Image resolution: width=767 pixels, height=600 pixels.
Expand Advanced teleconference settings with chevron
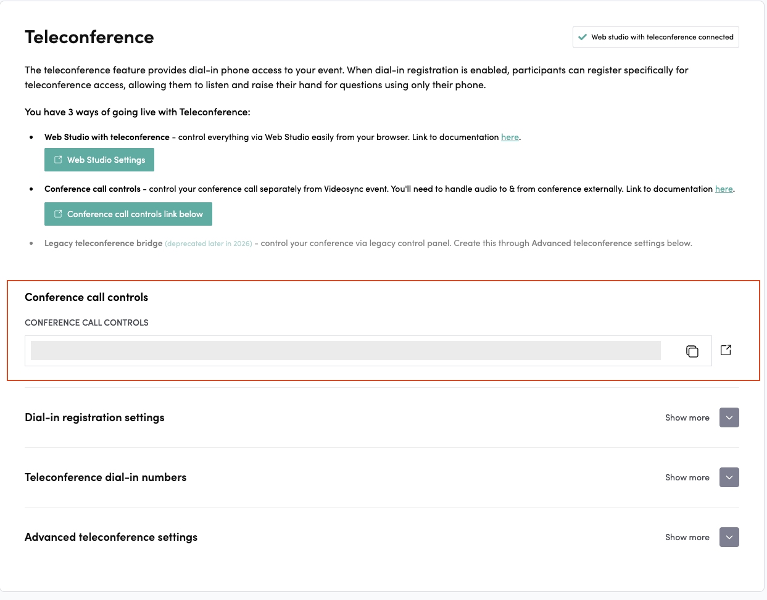click(x=729, y=537)
